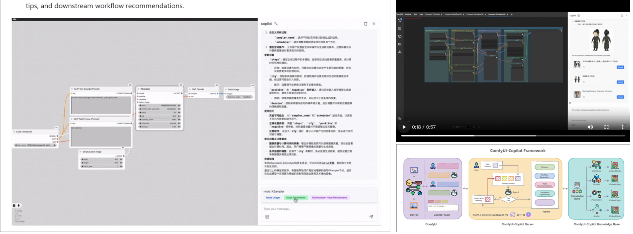Collapse the upper CLIP Text Encode node dot
Viewport: 633px width, 234px height.
[72, 89]
